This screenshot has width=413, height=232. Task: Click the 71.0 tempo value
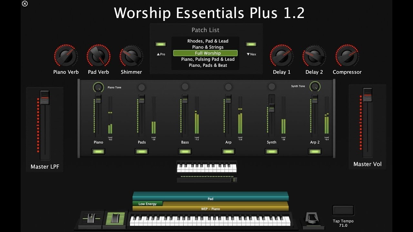343,226
